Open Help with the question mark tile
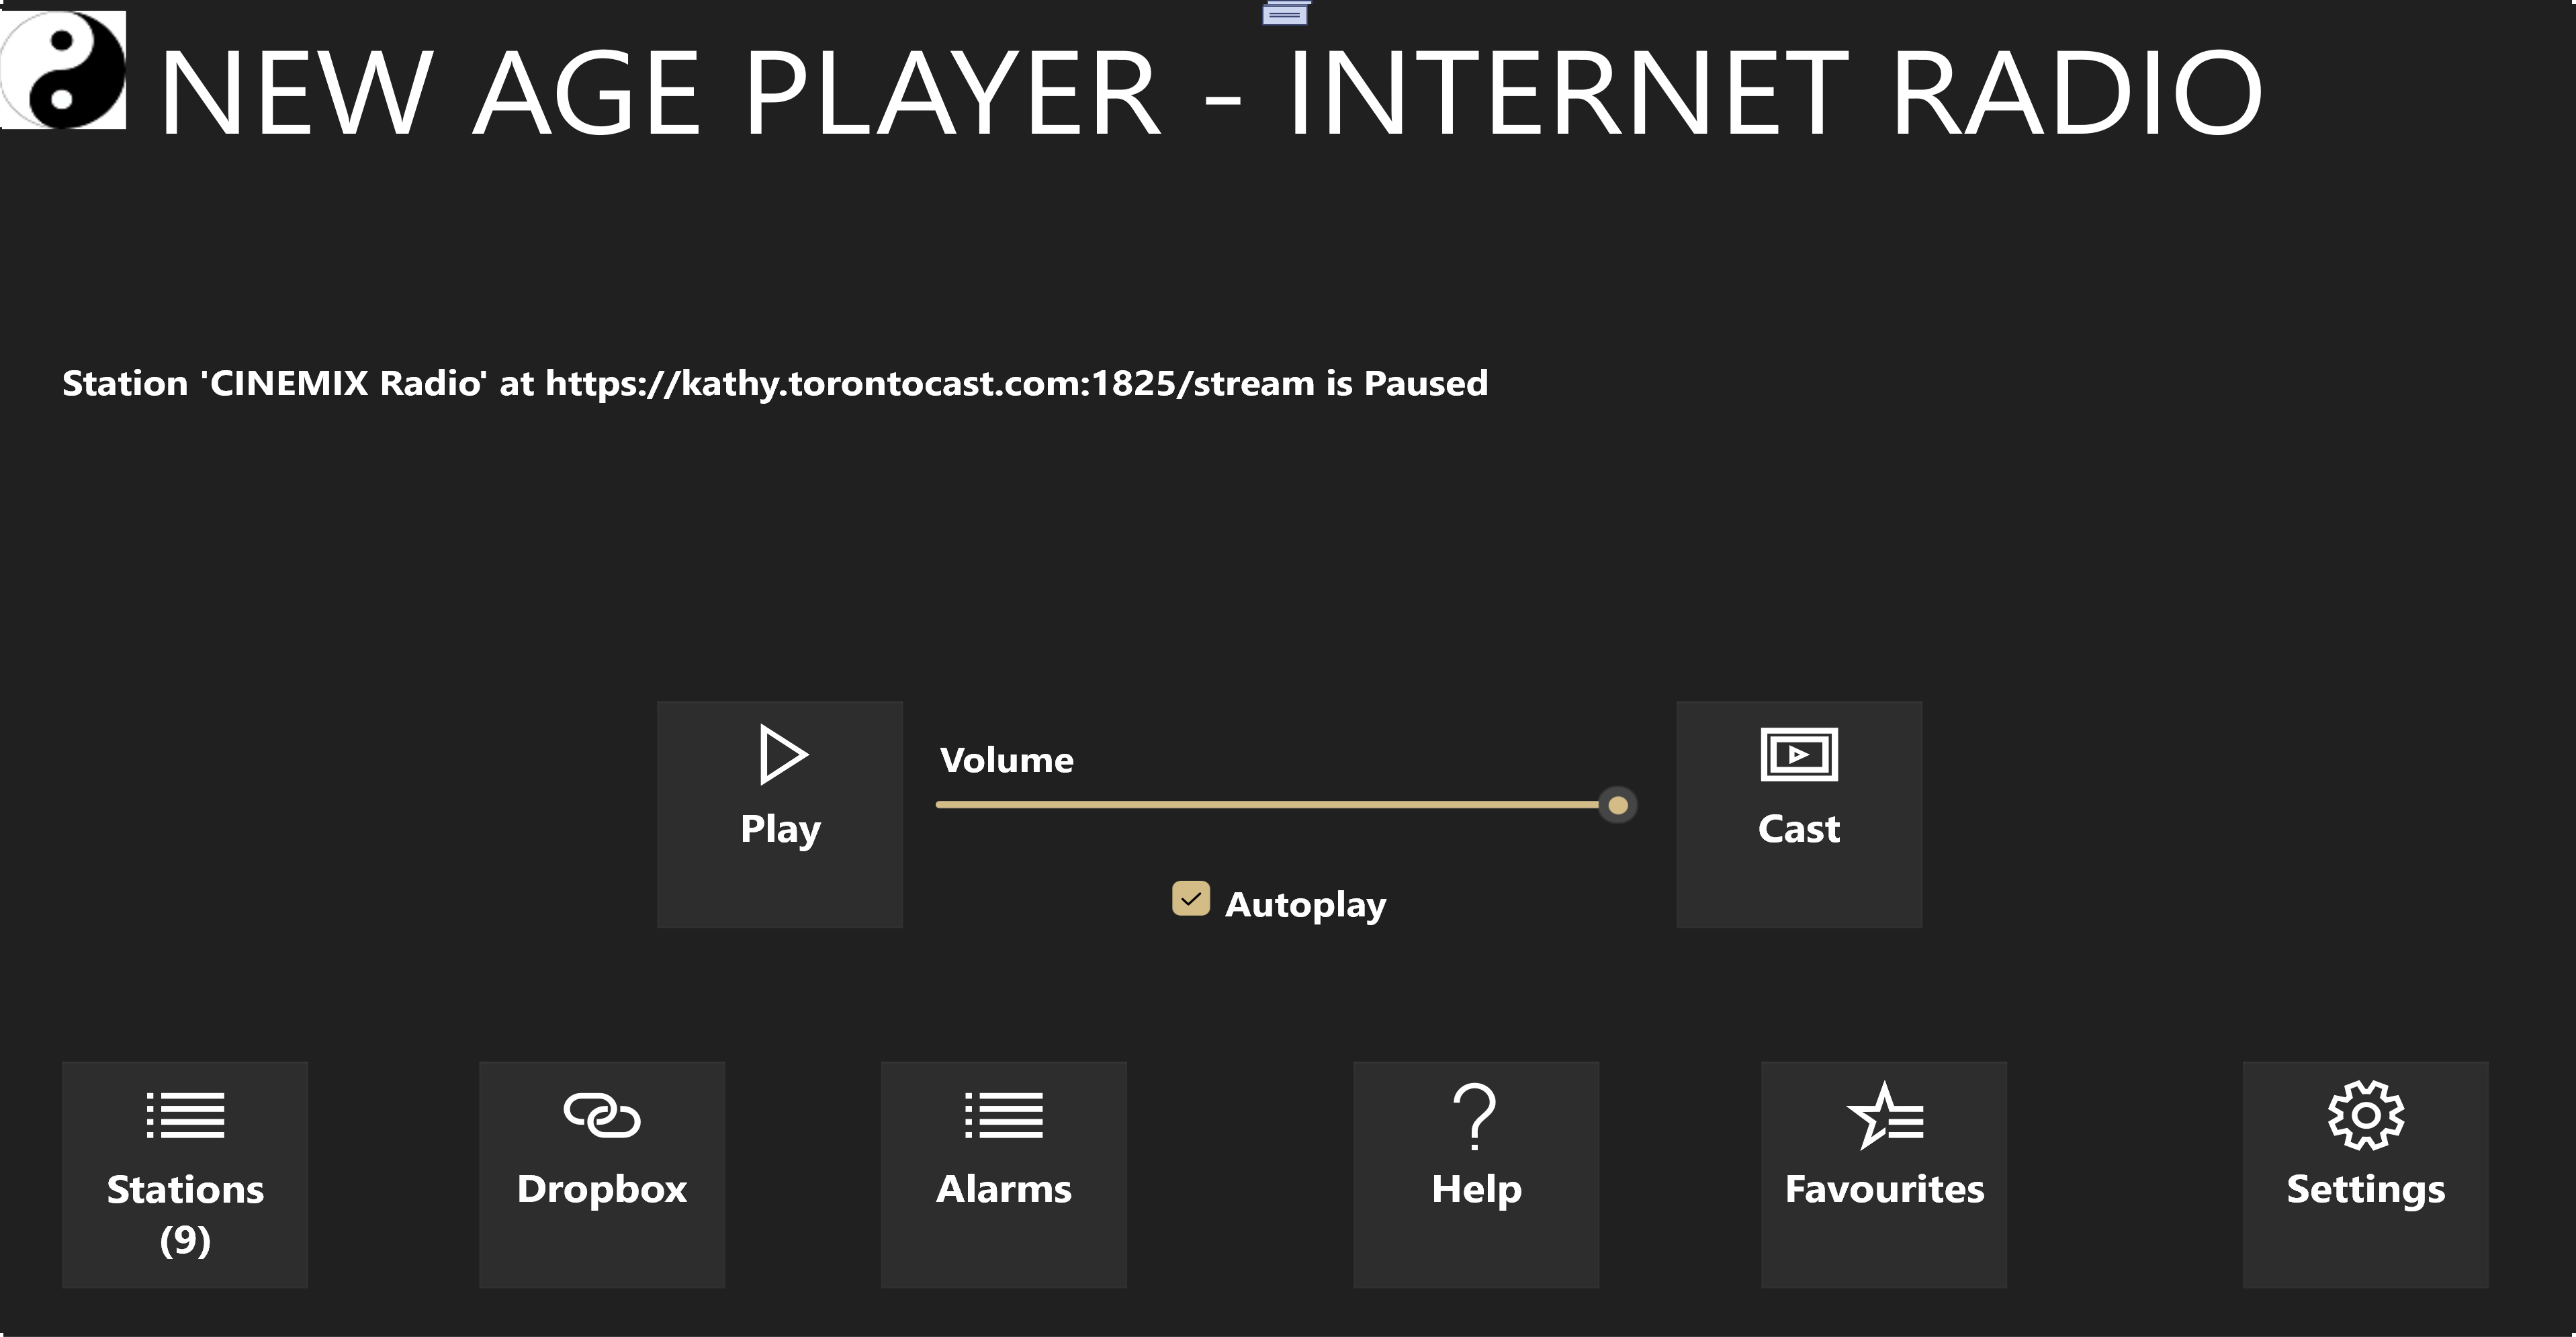This screenshot has width=2576, height=1337. point(1476,1174)
